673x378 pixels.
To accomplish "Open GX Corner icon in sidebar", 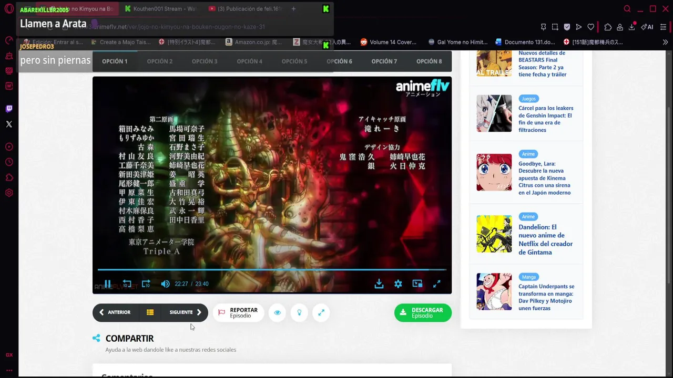I will [x=9, y=355].
